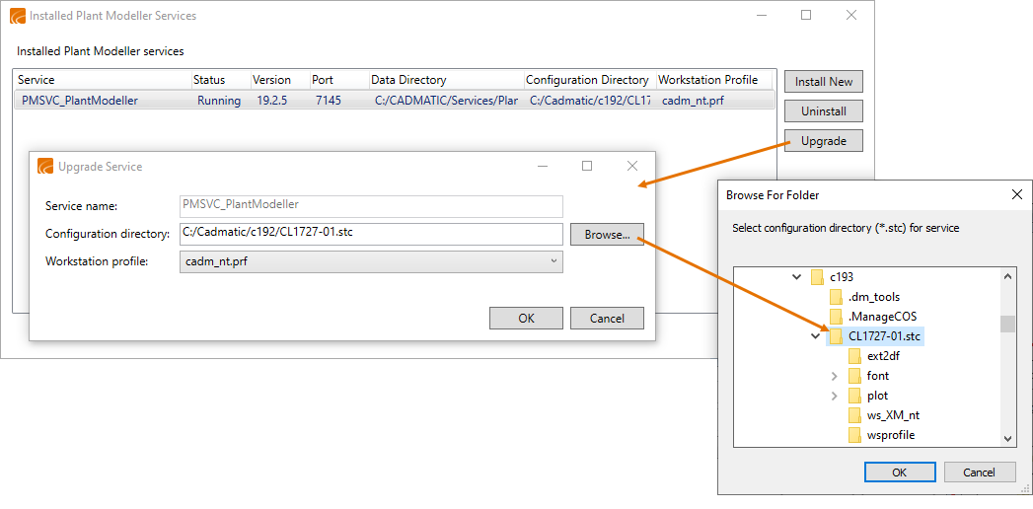
Task: Click the Configuration directory text field
Action: [x=372, y=234]
